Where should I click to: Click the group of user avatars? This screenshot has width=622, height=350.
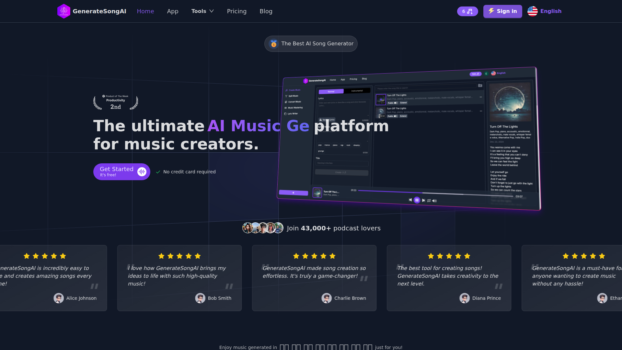point(263,228)
